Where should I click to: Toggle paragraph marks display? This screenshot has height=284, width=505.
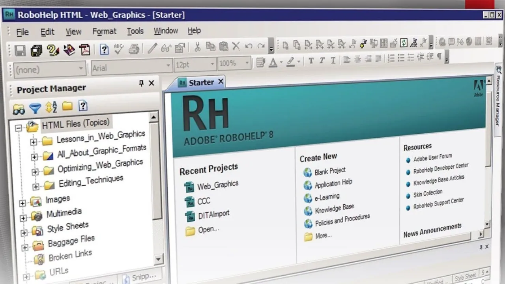[440, 57]
